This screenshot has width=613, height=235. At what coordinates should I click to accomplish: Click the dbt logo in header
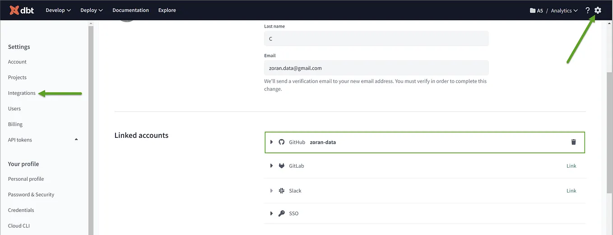pos(22,10)
